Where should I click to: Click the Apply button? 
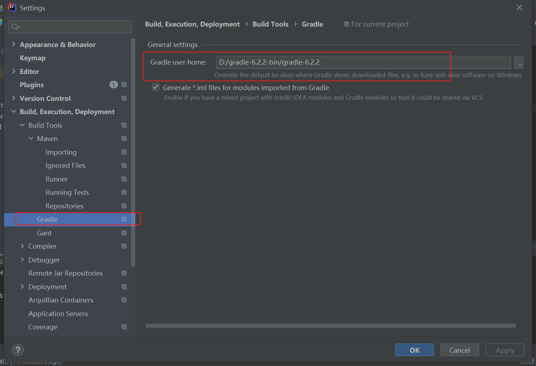coord(505,350)
